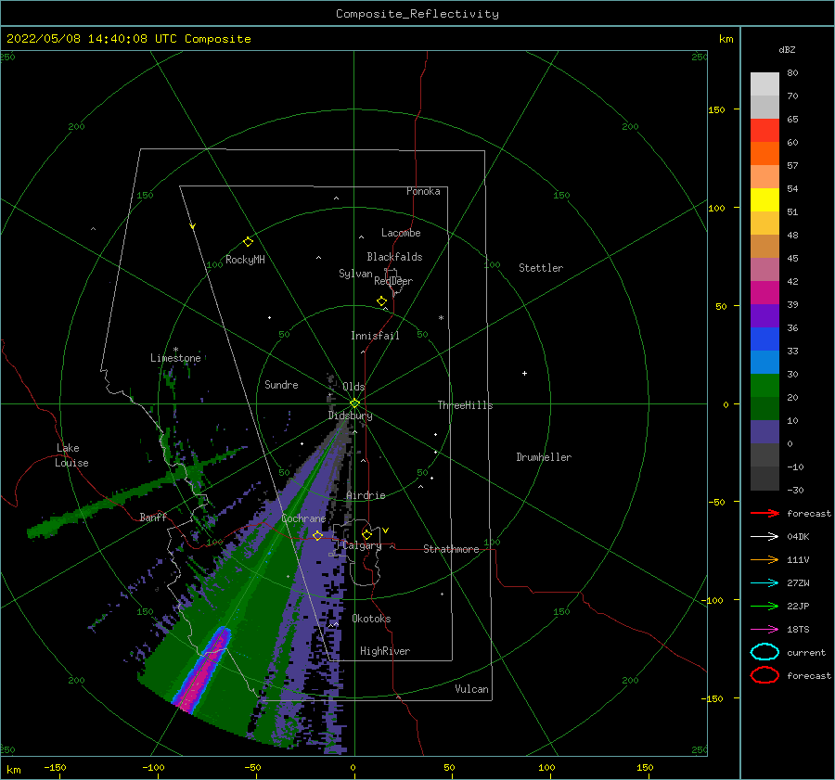Click the Airdrie label
The height and width of the screenshot is (780, 835).
coord(366,495)
